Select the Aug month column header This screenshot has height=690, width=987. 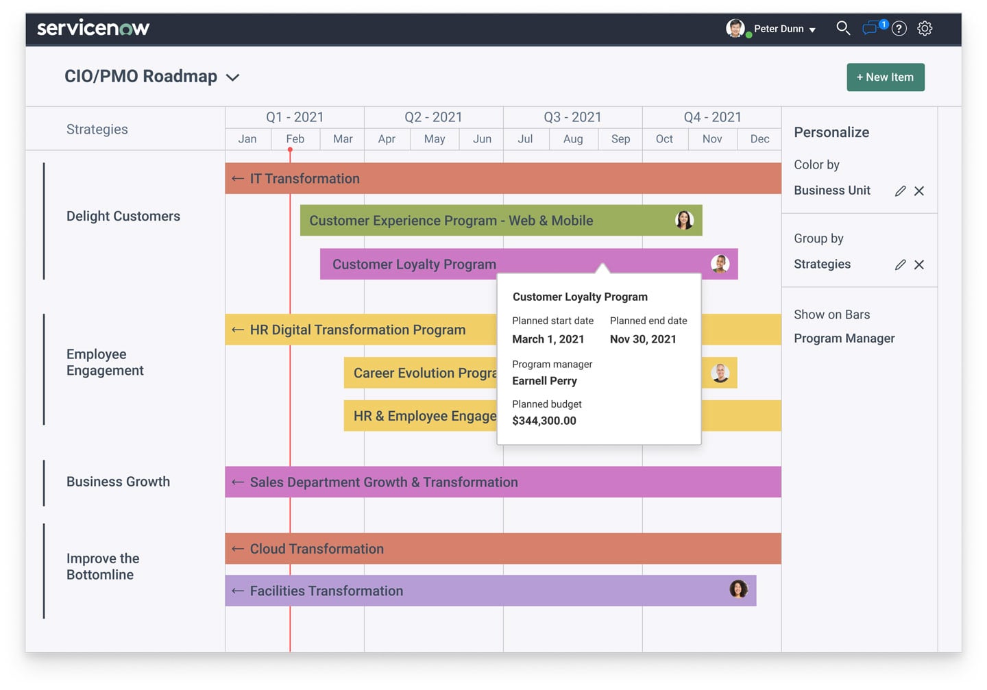(573, 139)
